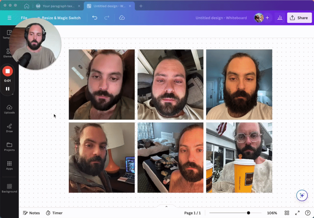Select the photo with orange coffee cup
Image resolution: width=314 pixels, height=218 pixels.
click(x=239, y=158)
